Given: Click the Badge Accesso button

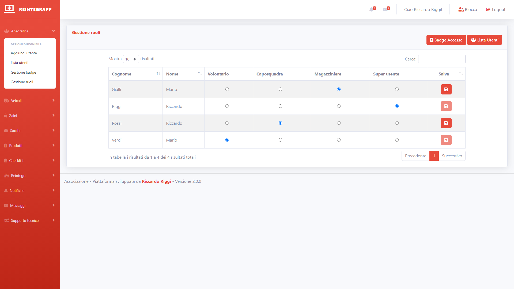Looking at the screenshot, I should pyautogui.click(x=446, y=40).
